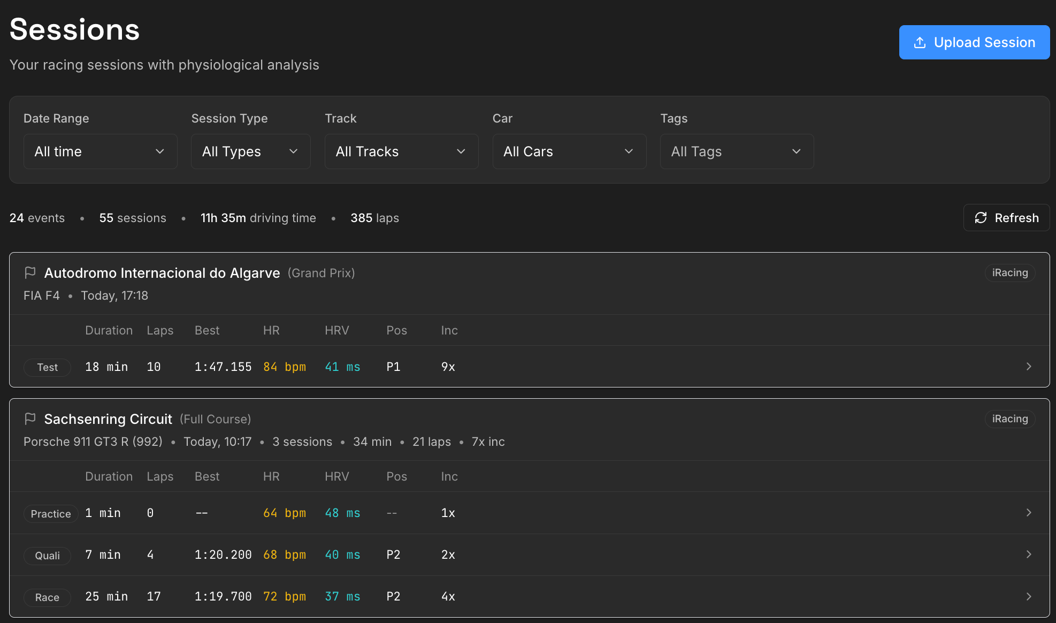Select the Race session type pill
The width and height of the screenshot is (1056, 623).
(x=48, y=597)
